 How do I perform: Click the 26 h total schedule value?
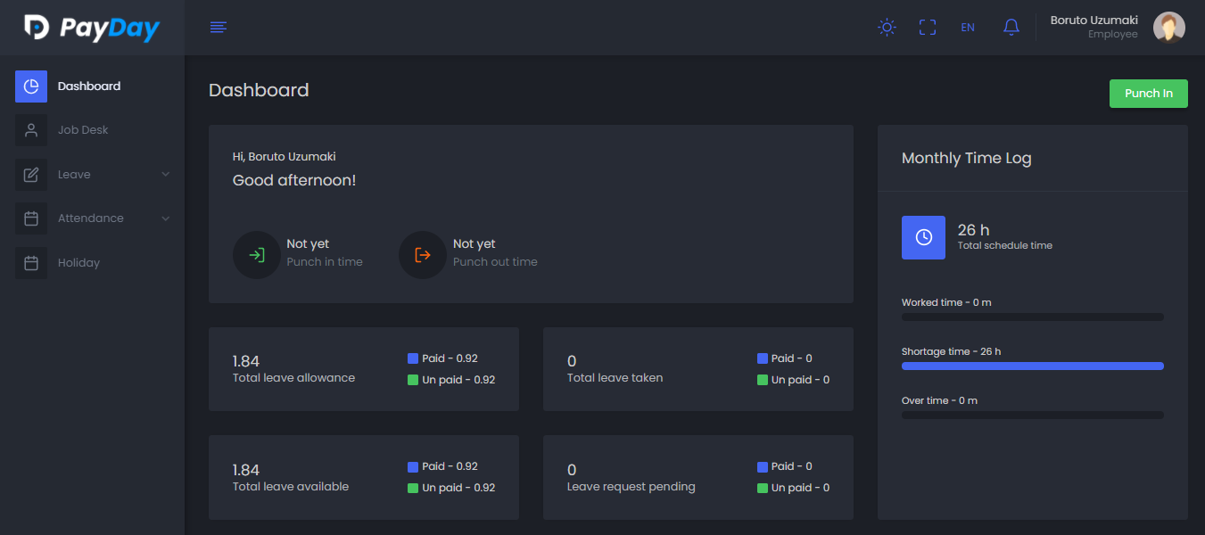click(x=973, y=230)
